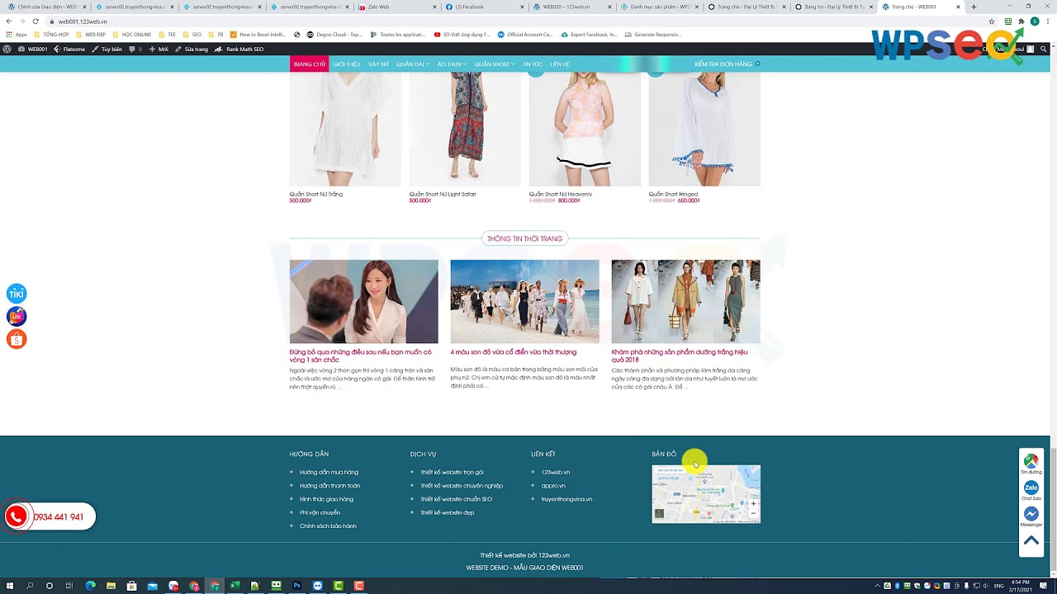Open Thiết kế website chuẩn SEO link
The width and height of the screenshot is (1057, 594).
coord(456,499)
